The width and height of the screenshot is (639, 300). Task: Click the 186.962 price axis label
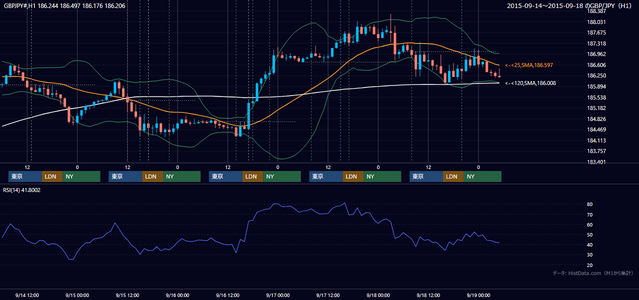point(597,54)
